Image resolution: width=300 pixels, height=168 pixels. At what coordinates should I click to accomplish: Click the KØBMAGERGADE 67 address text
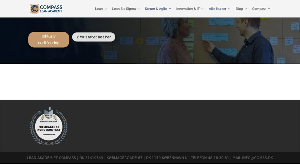pos(124,158)
